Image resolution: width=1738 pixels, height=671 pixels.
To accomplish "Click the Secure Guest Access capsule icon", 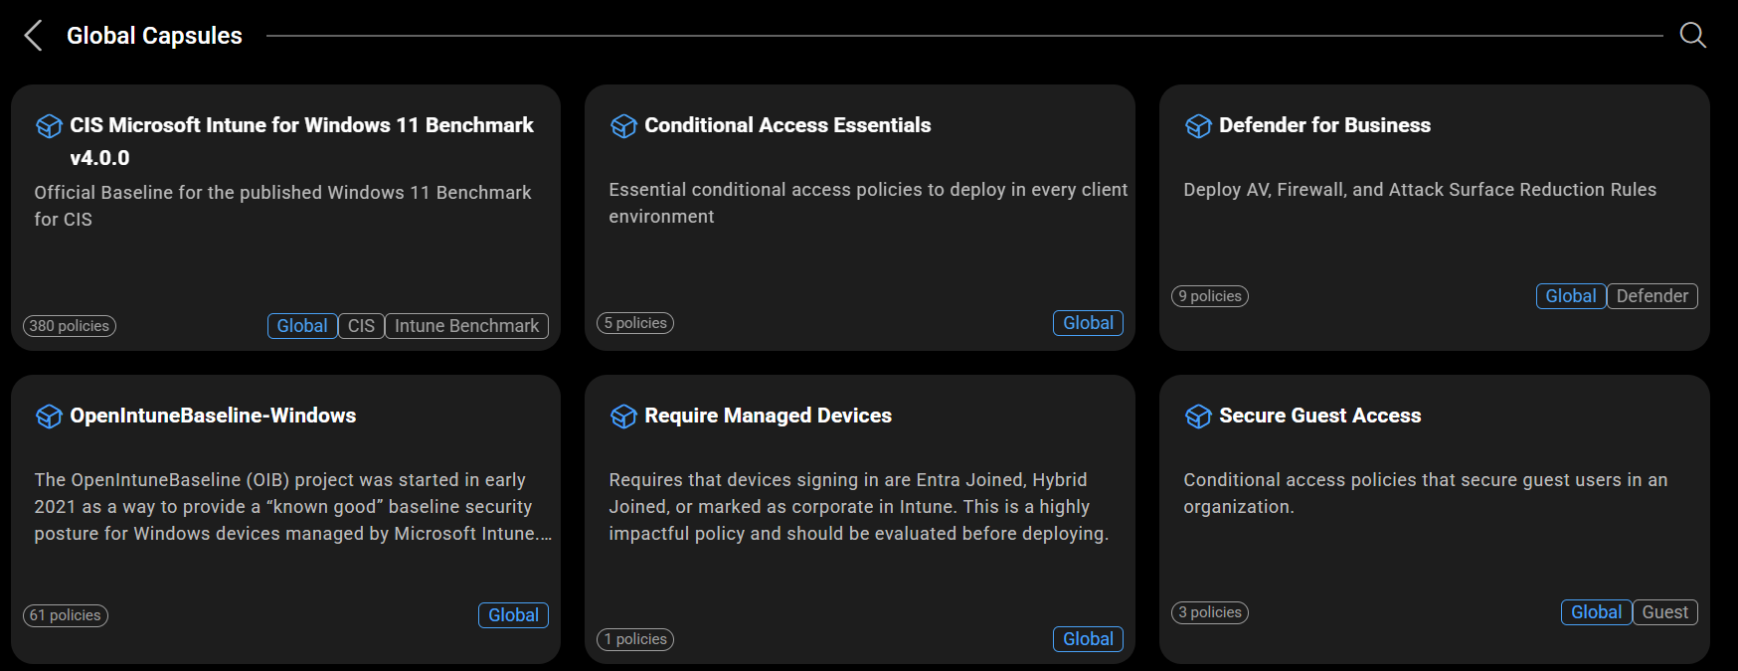I will [1198, 417].
